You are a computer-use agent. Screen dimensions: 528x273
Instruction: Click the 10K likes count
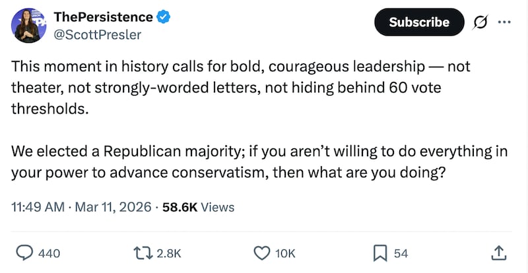286,253
